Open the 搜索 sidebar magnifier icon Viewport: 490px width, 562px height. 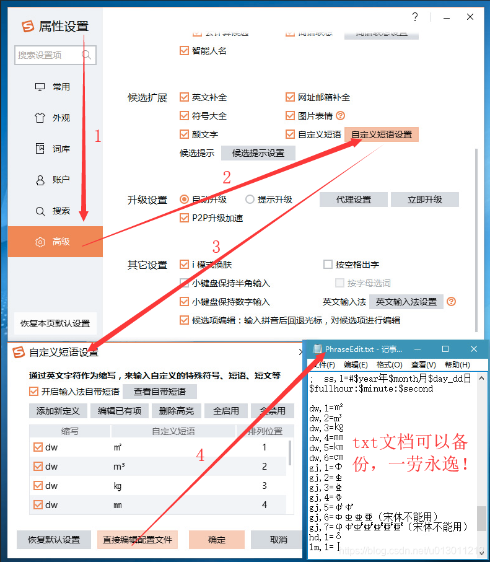point(40,211)
